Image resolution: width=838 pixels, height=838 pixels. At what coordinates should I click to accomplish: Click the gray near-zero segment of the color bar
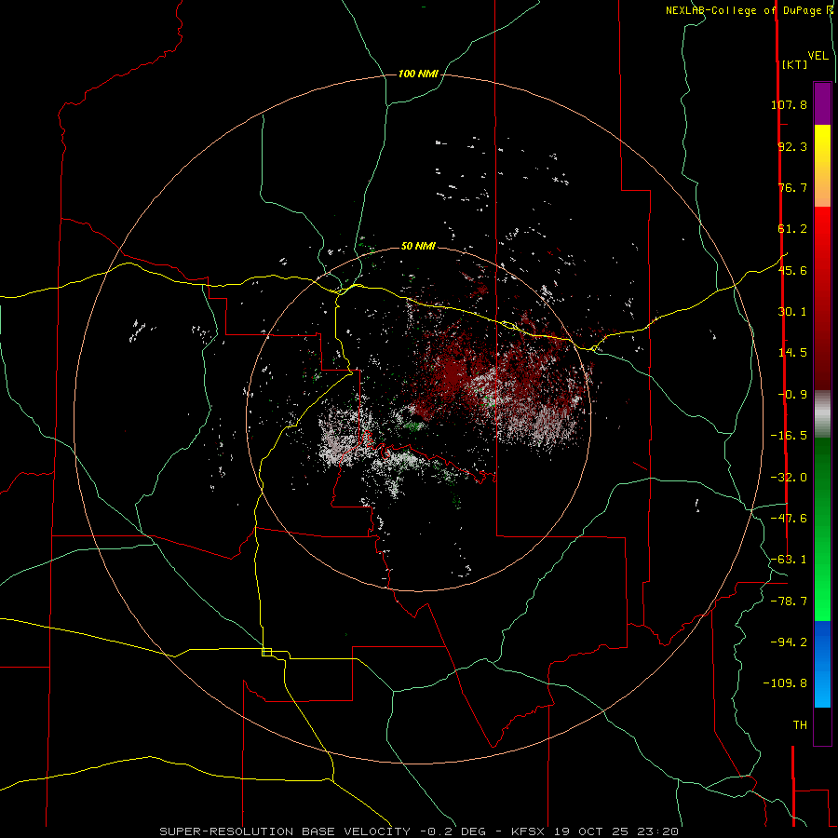pyautogui.click(x=822, y=413)
